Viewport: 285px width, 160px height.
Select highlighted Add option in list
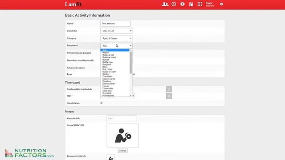tap(115, 50)
